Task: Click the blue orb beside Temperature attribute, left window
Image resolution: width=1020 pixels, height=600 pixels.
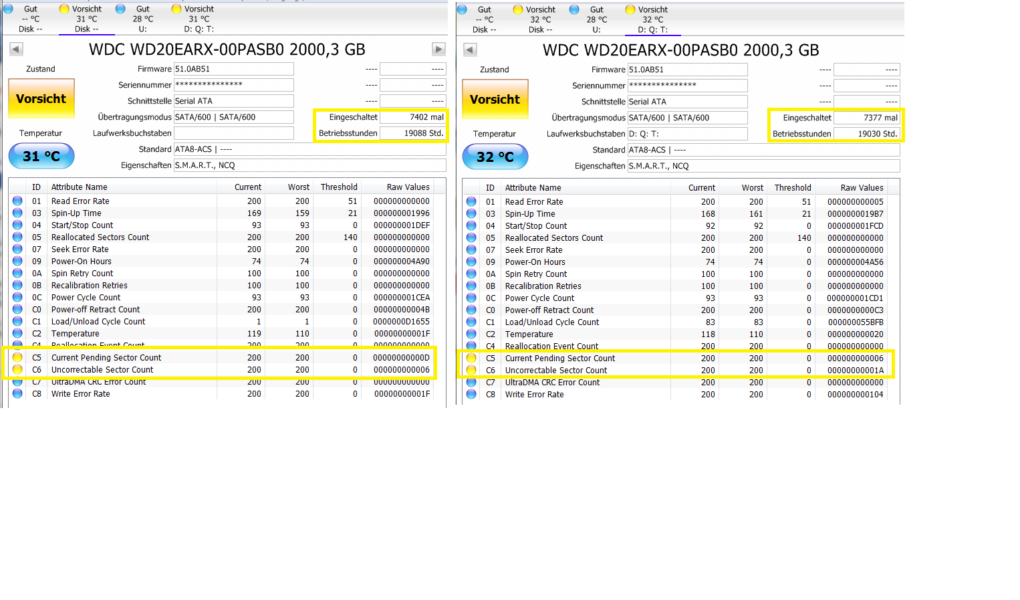Action: coord(17,333)
